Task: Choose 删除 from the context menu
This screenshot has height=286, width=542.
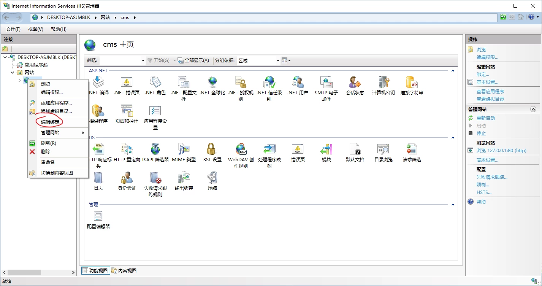Action: click(x=58, y=151)
